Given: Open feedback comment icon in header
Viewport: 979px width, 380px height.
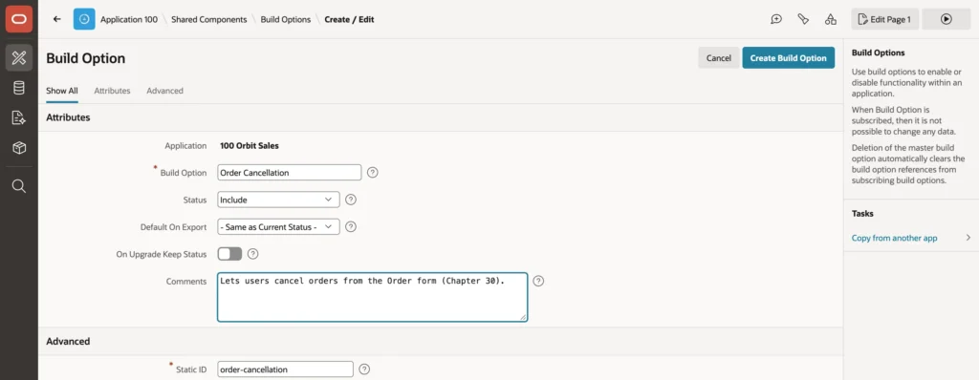Looking at the screenshot, I should point(776,19).
